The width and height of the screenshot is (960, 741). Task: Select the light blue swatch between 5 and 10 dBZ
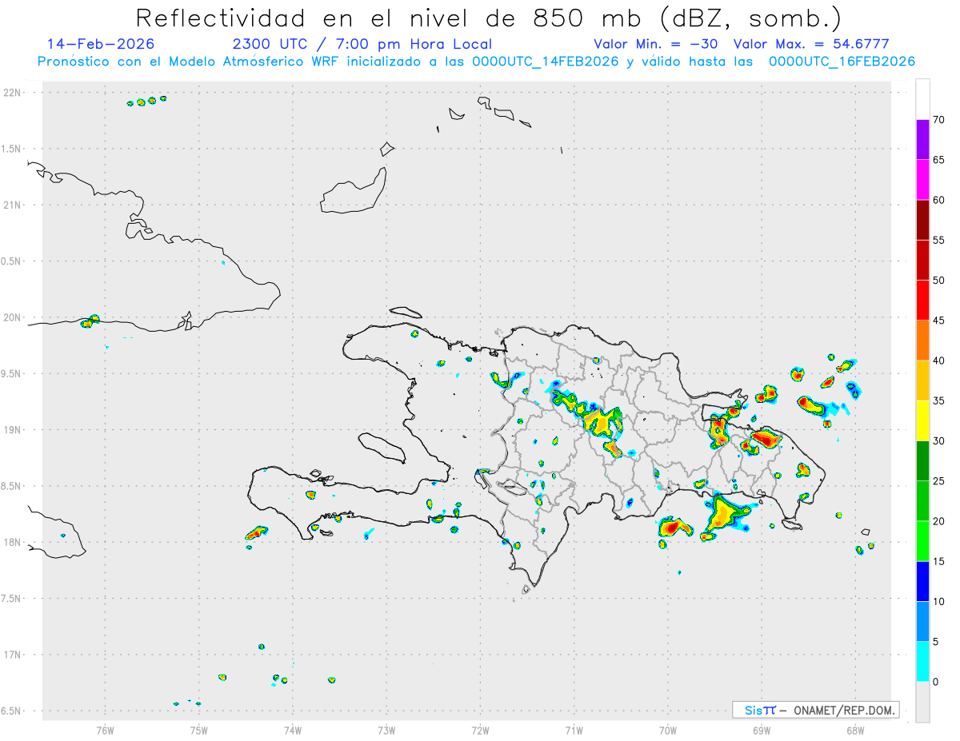coord(922,622)
